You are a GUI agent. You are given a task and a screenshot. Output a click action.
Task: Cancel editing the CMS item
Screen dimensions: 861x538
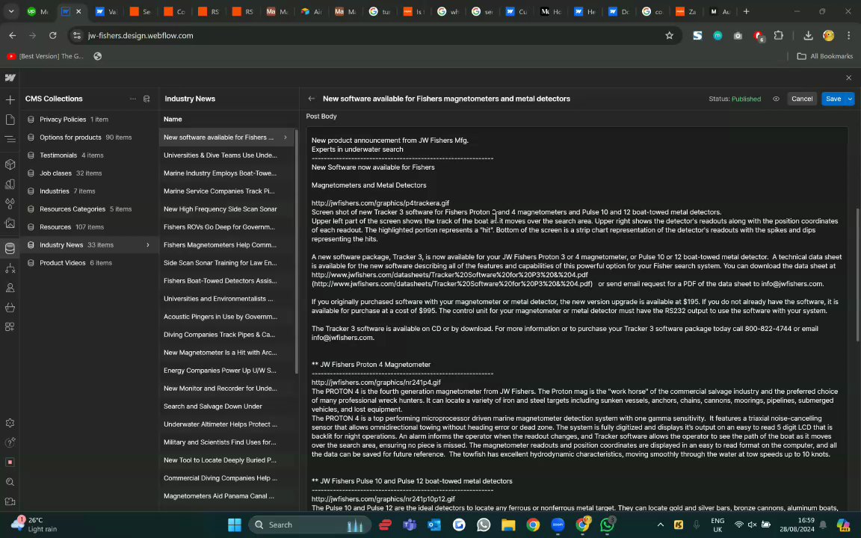pos(802,99)
